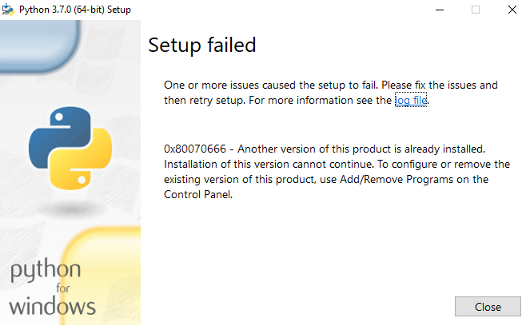
Task: Close the setup window with the X
Action: [512, 10]
